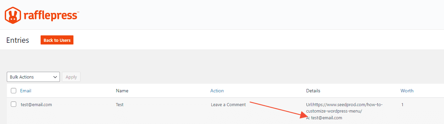Click the Entries page heading

(18, 40)
